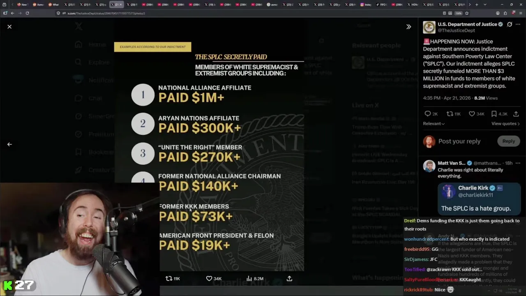Expand the Relevant replies sort dropdown

[x=434, y=124]
